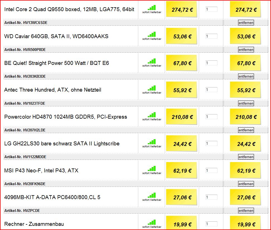Click availability icon for Antec Three Hundred
This screenshot has width=271, height=230.
click(x=152, y=88)
